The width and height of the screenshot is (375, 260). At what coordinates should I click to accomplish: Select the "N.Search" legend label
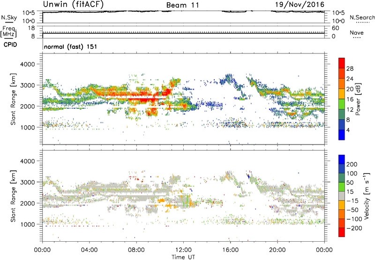(x=362, y=17)
